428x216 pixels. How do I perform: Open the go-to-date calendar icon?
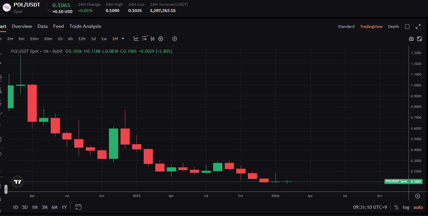(x=78, y=207)
